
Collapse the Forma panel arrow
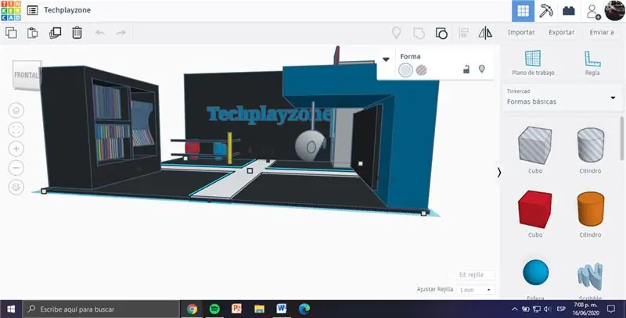pos(386,59)
